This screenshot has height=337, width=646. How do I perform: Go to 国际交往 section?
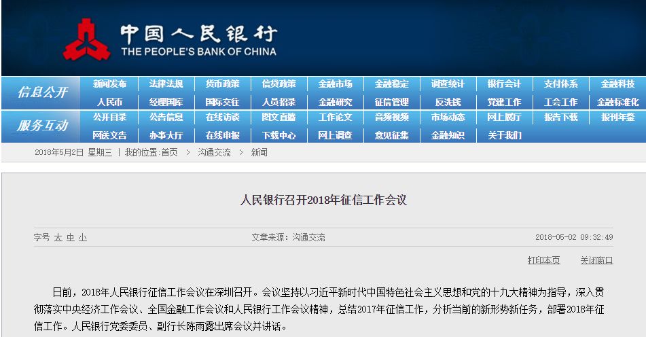223,102
